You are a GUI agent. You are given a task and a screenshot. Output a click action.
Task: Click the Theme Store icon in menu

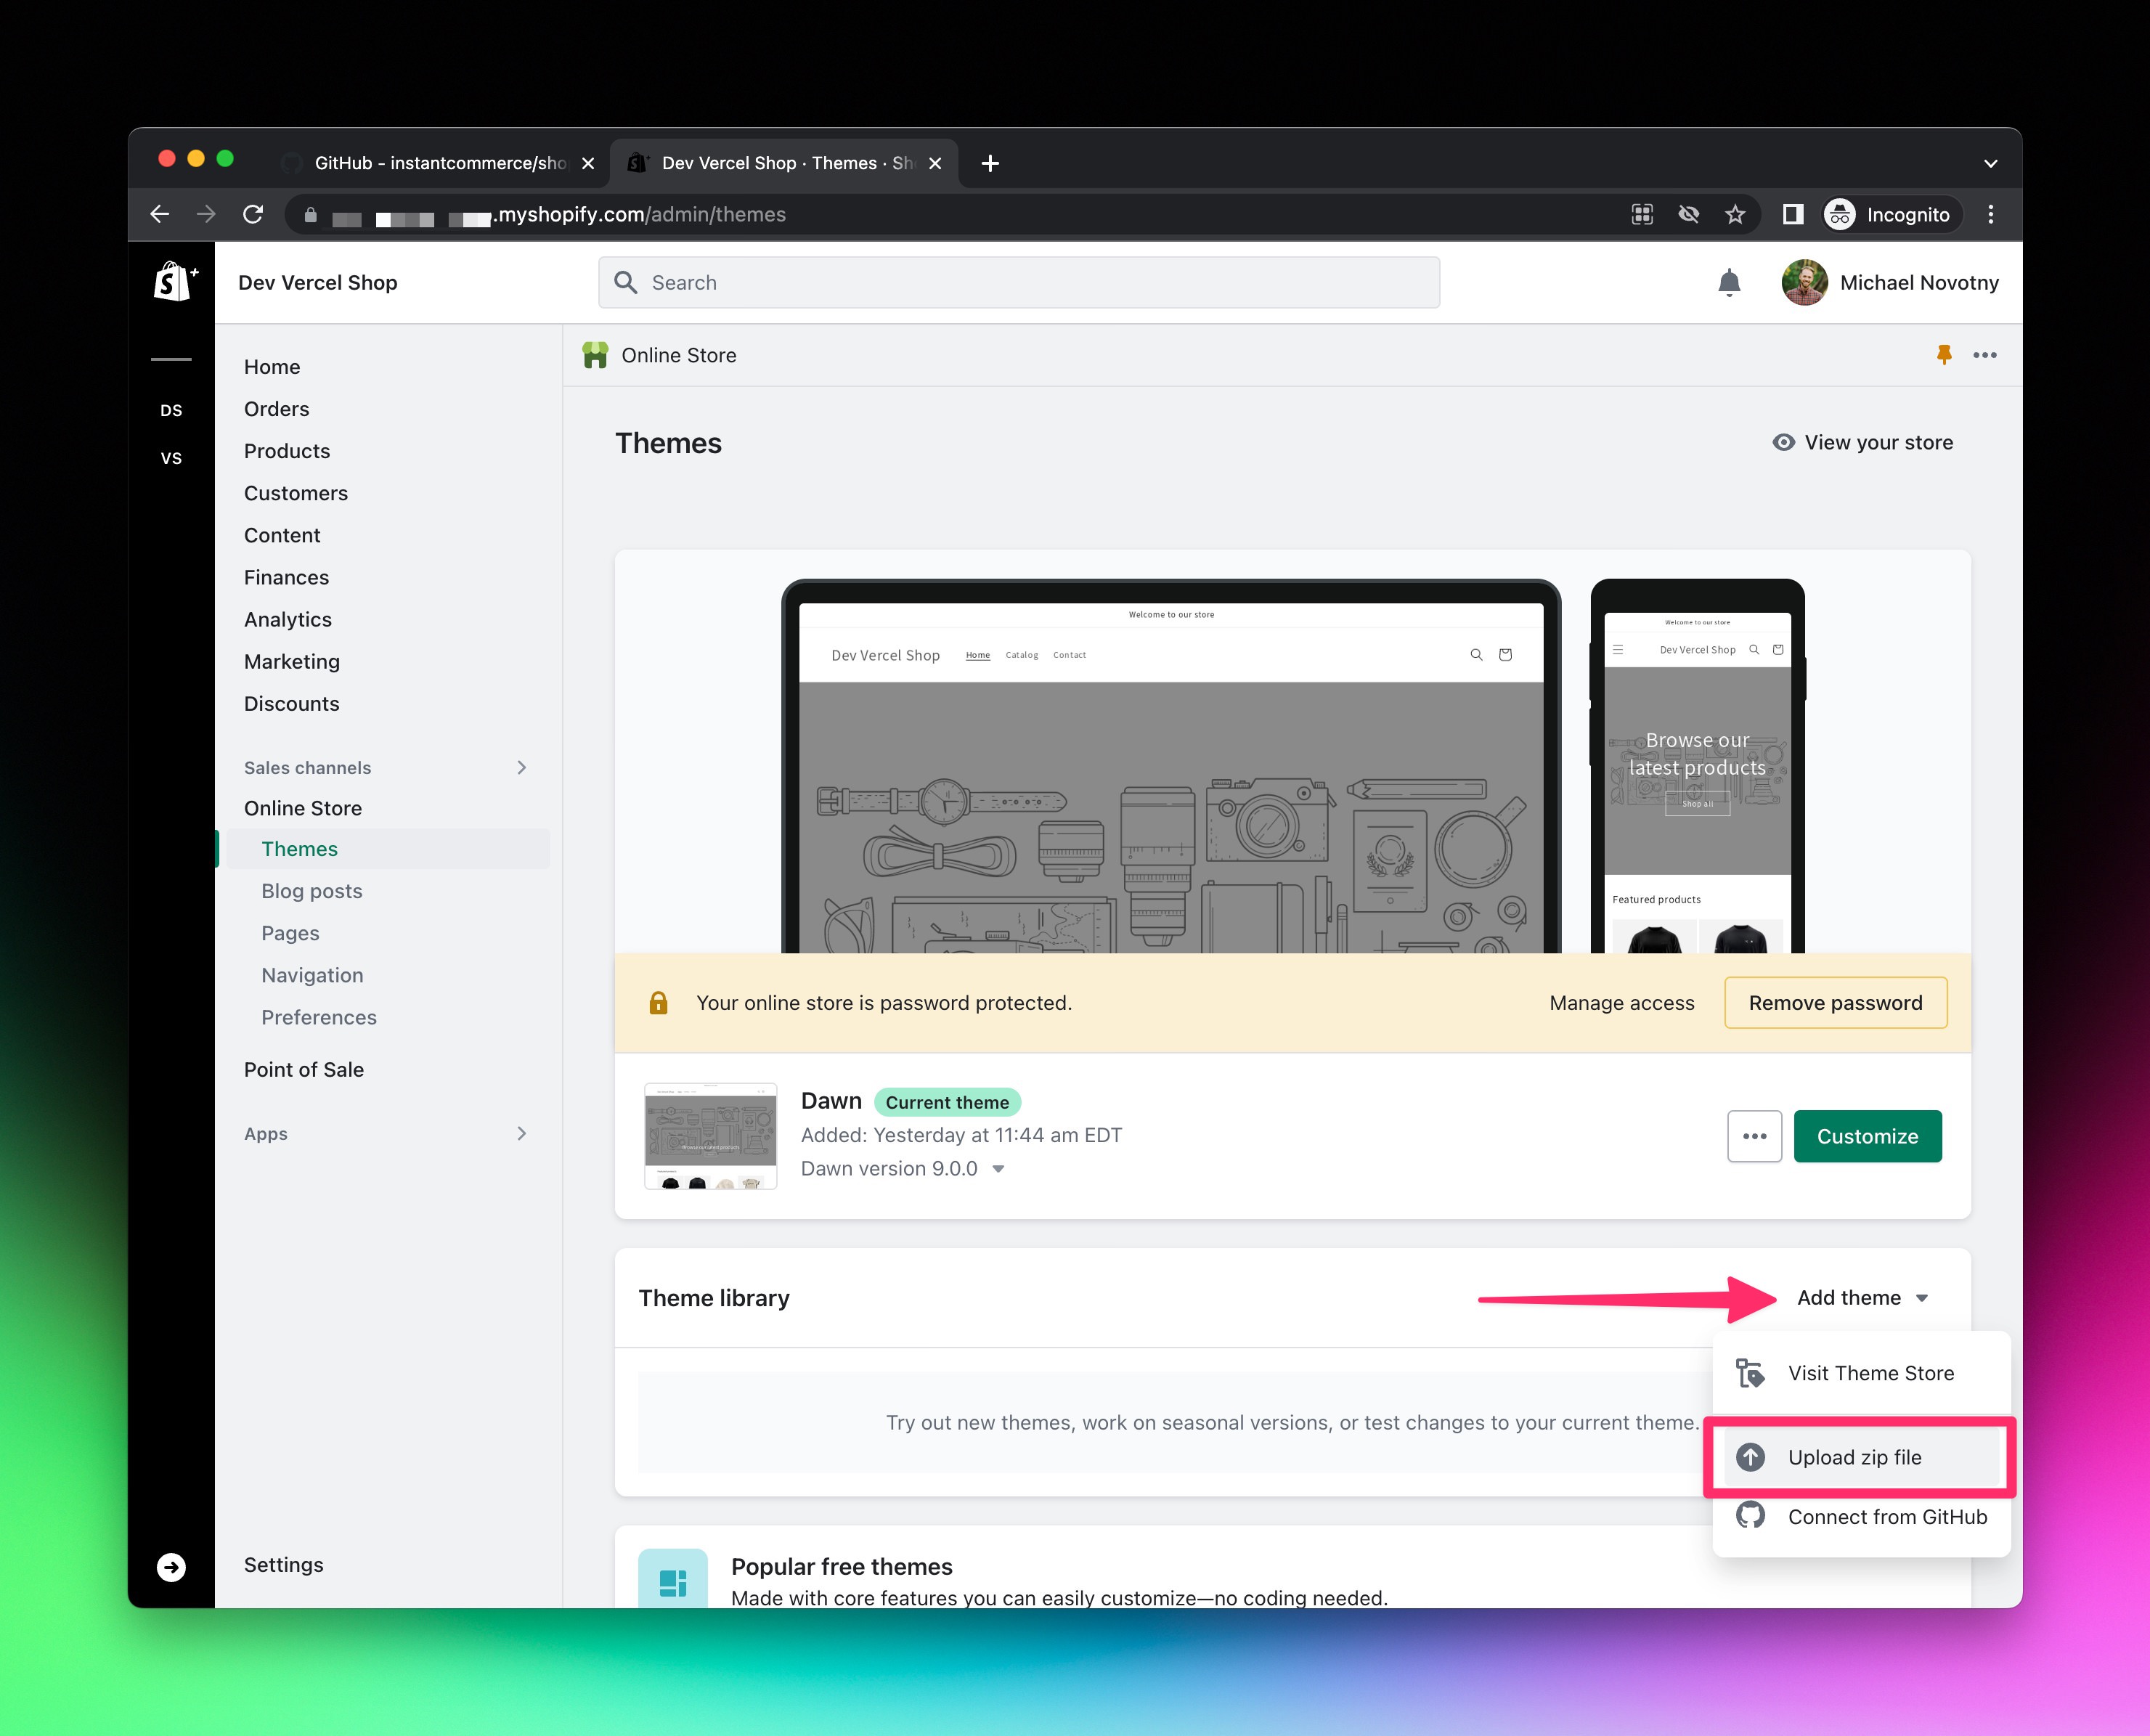coord(1750,1373)
